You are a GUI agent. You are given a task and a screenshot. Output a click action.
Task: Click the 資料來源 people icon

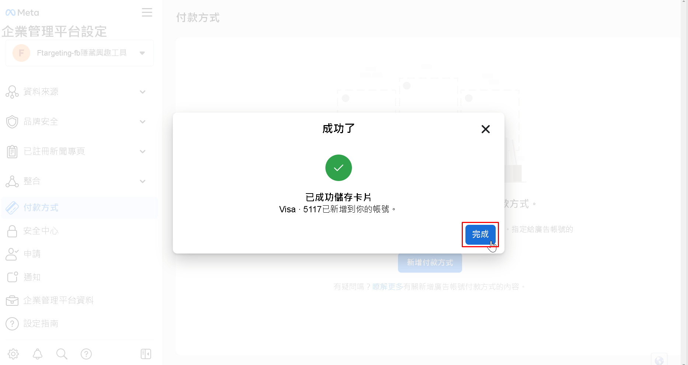click(x=12, y=92)
